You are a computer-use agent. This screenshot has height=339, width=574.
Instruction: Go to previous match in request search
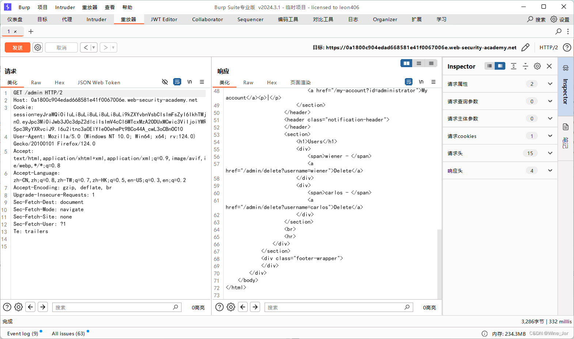click(31, 307)
